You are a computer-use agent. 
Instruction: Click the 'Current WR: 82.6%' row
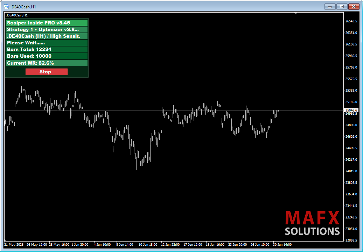[x=47, y=63]
